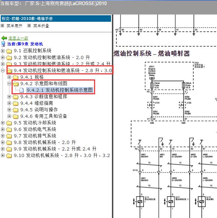Click the 燃油控制系统 – 燃油喷射器 diagram title

(x=152, y=54)
